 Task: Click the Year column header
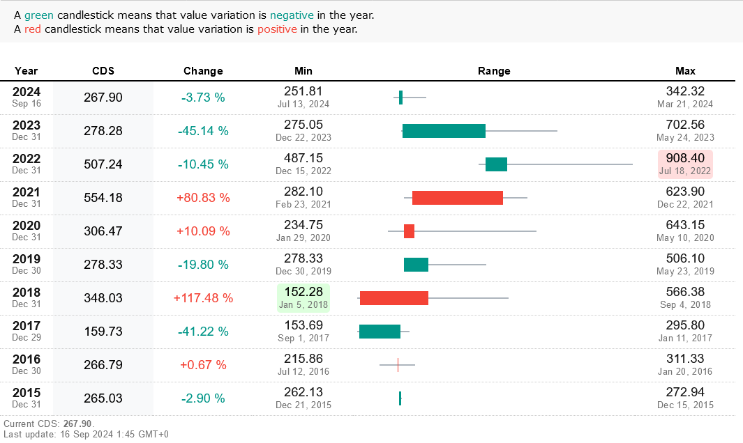(x=26, y=71)
